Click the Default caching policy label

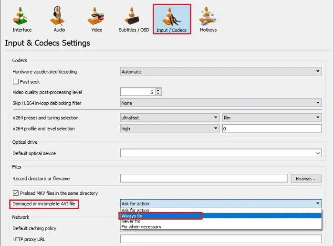click(x=34, y=228)
